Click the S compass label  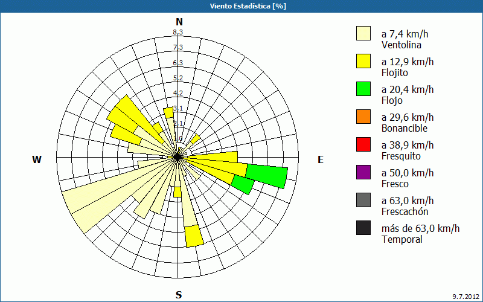coord(179,295)
